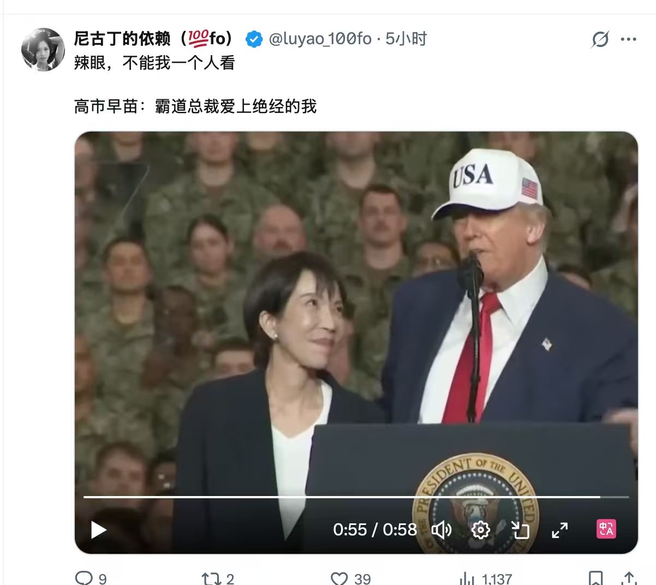Enter fullscreen with the expand arrows
This screenshot has width=656, height=585.
pyautogui.click(x=560, y=529)
